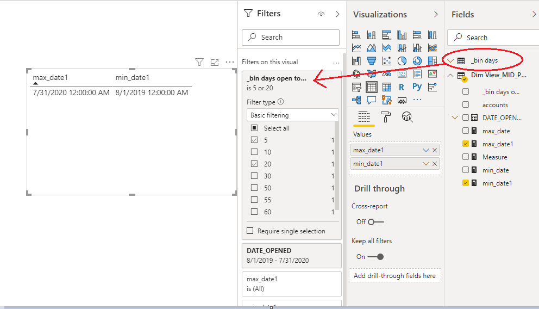Pick the Waterfall chart visual

(356, 61)
